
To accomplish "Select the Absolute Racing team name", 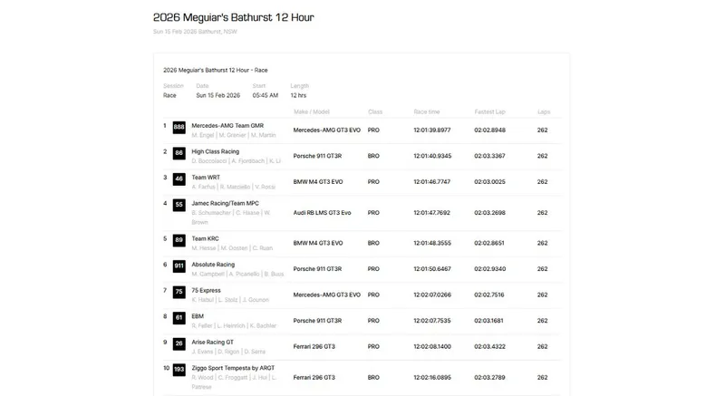I will pos(213,265).
